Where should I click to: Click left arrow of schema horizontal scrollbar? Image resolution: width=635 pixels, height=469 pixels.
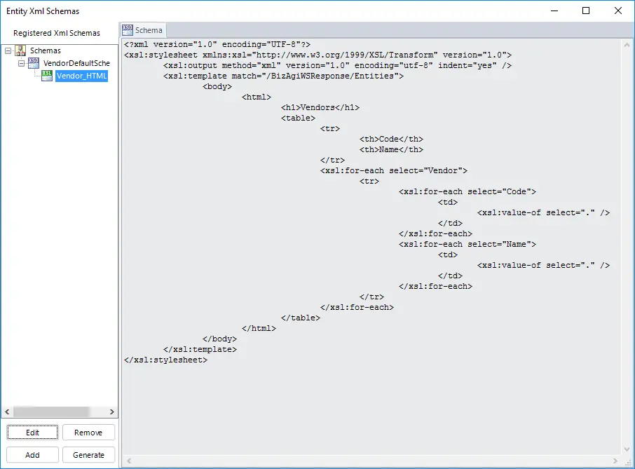[x=129, y=461]
